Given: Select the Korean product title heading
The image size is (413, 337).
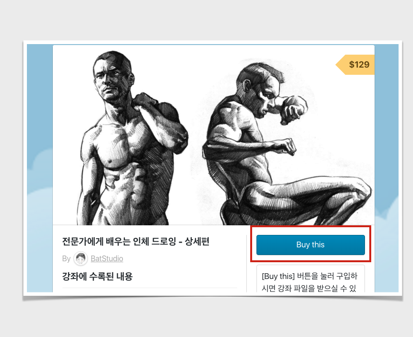Looking at the screenshot, I should [135, 241].
